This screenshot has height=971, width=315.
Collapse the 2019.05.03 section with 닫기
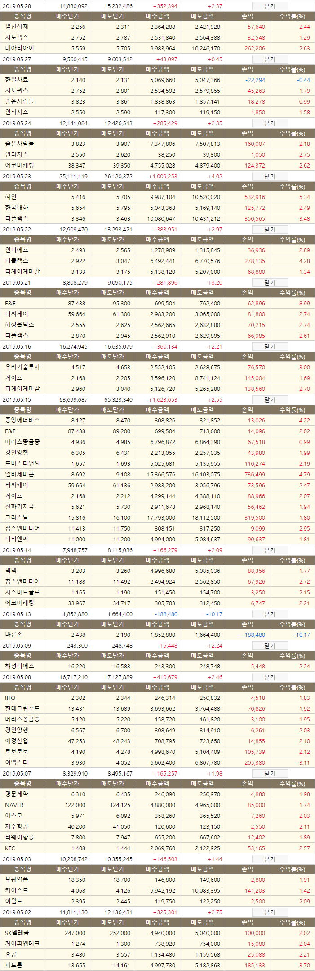coord(270,859)
